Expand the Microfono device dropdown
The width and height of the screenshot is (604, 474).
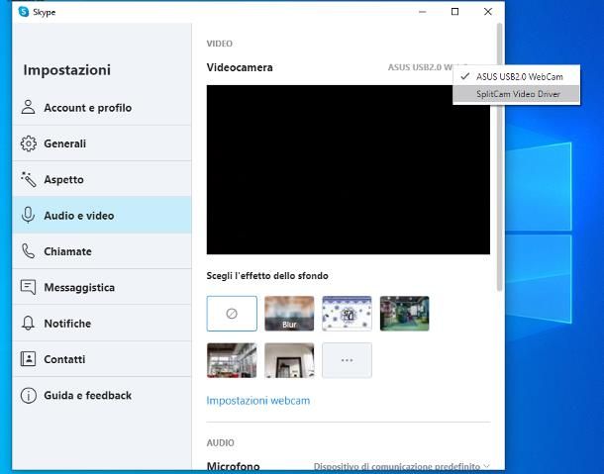click(401, 466)
